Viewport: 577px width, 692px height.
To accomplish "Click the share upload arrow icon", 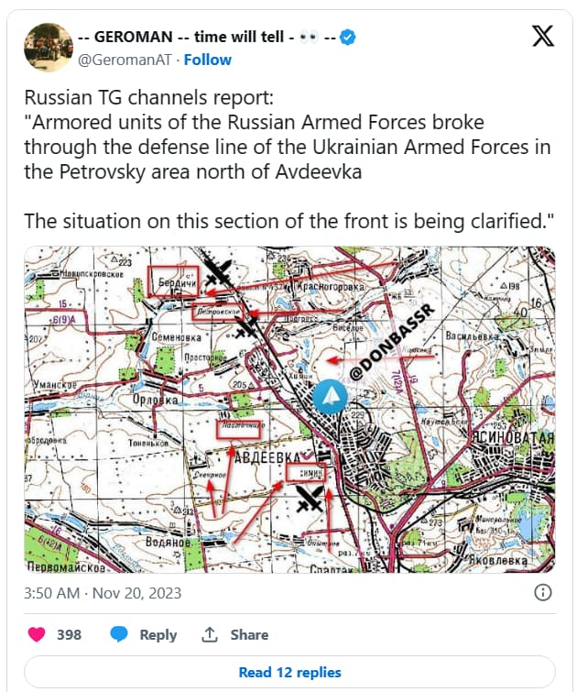I will pyautogui.click(x=210, y=634).
